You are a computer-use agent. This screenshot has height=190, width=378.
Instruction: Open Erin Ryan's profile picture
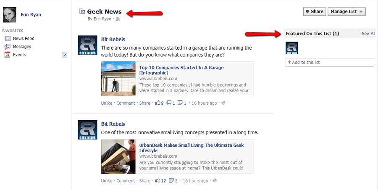pos(9,15)
